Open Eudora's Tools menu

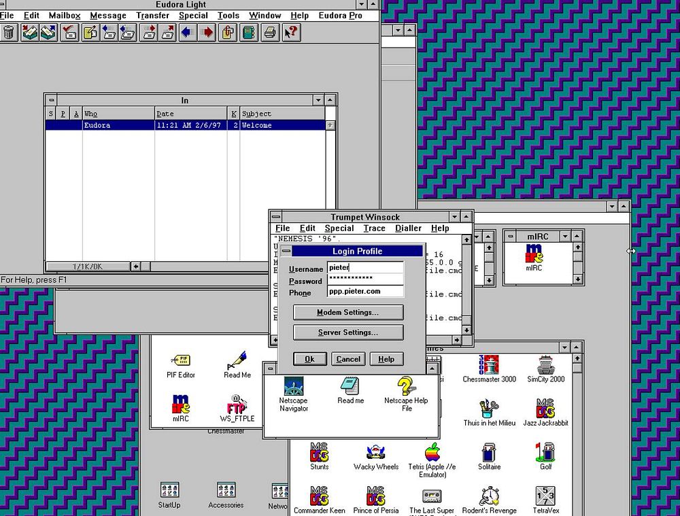click(228, 16)
